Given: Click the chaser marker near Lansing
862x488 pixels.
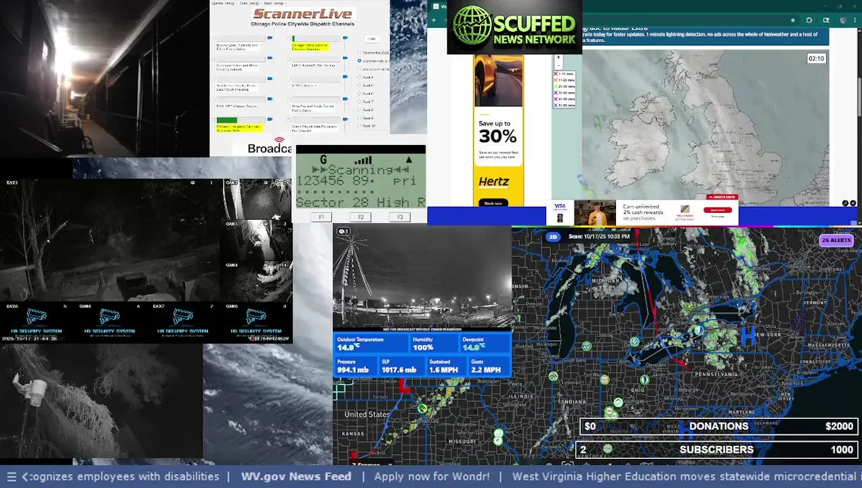Looking at the screenshot, I should pyautogui.click(x=586, y=346).
